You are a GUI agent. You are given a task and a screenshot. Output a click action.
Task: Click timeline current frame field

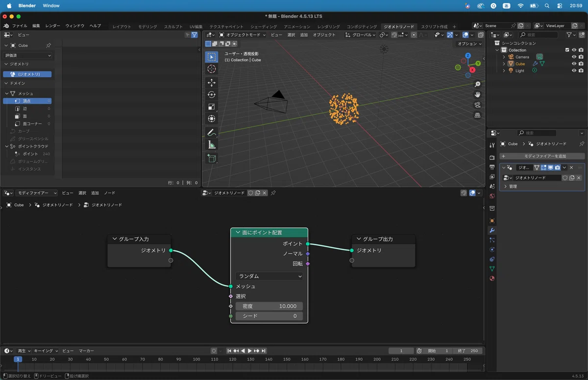tap(401, 351)
